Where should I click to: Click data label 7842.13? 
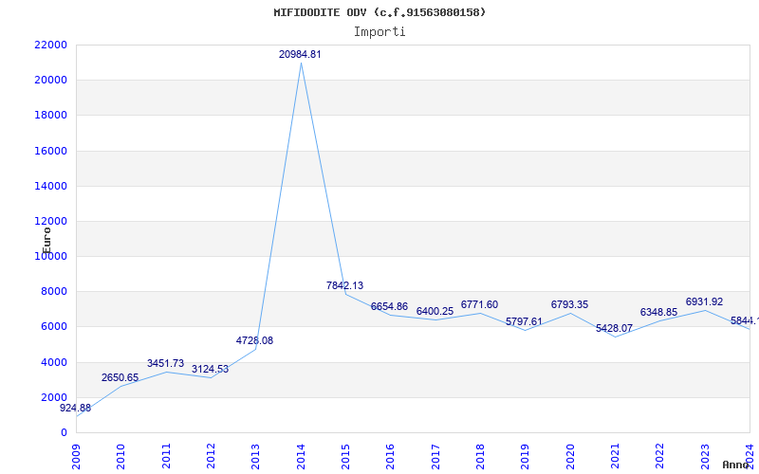344,286
